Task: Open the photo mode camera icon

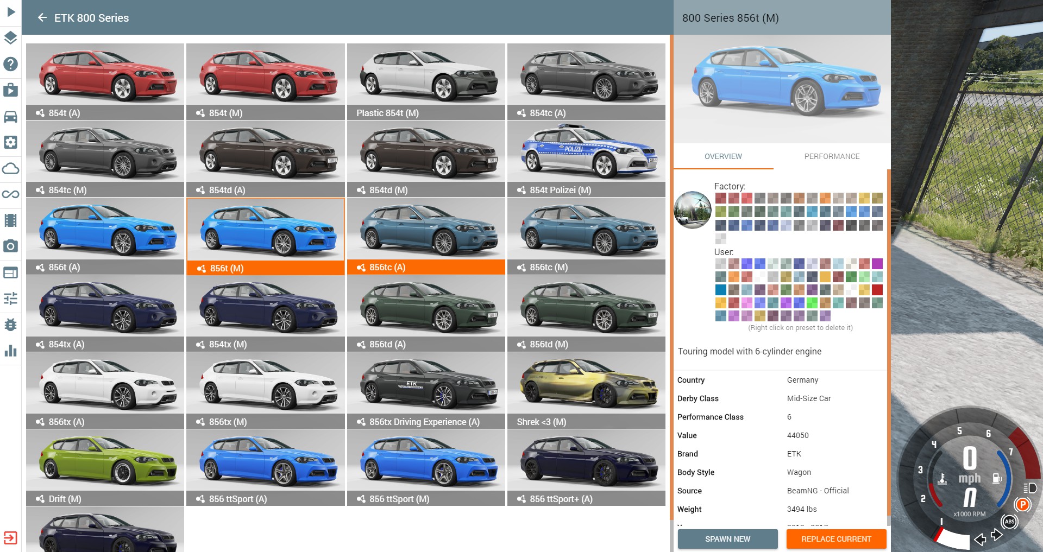Action: (10, 246)
